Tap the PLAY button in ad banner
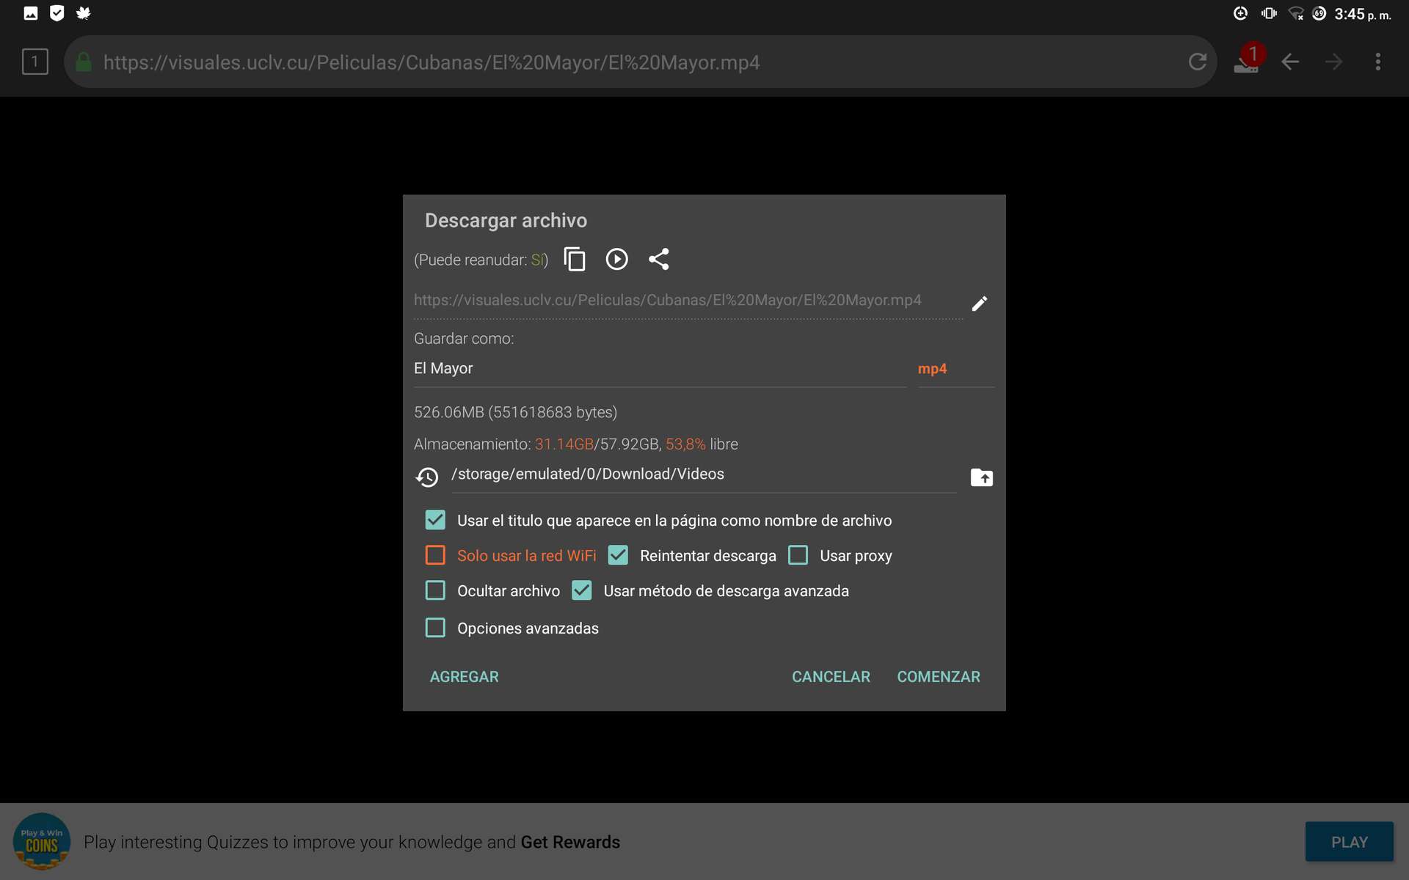 tap(1349, 842)
